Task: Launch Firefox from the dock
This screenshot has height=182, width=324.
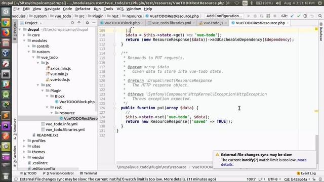Action: click(x=6, y=32)
